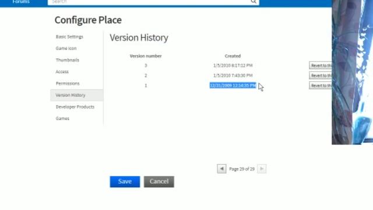
Task: Go to next version history page
Action: tap(262, 169)
